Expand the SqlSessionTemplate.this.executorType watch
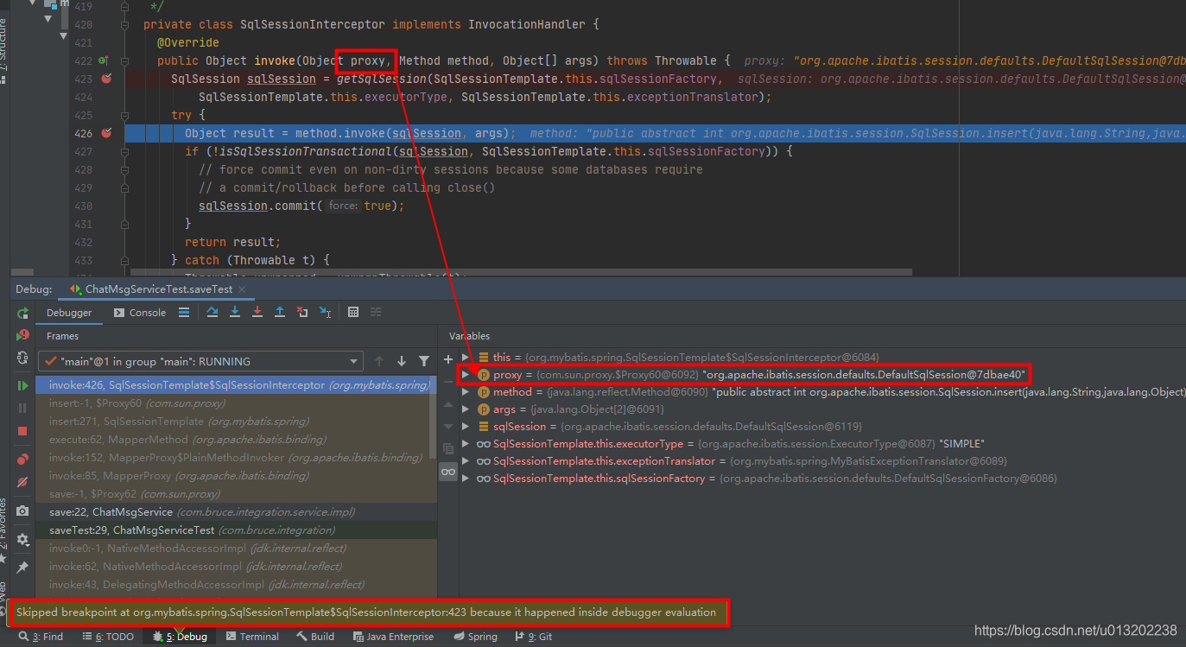Screen dimensions: 1186x647 (x=466, y=443)
